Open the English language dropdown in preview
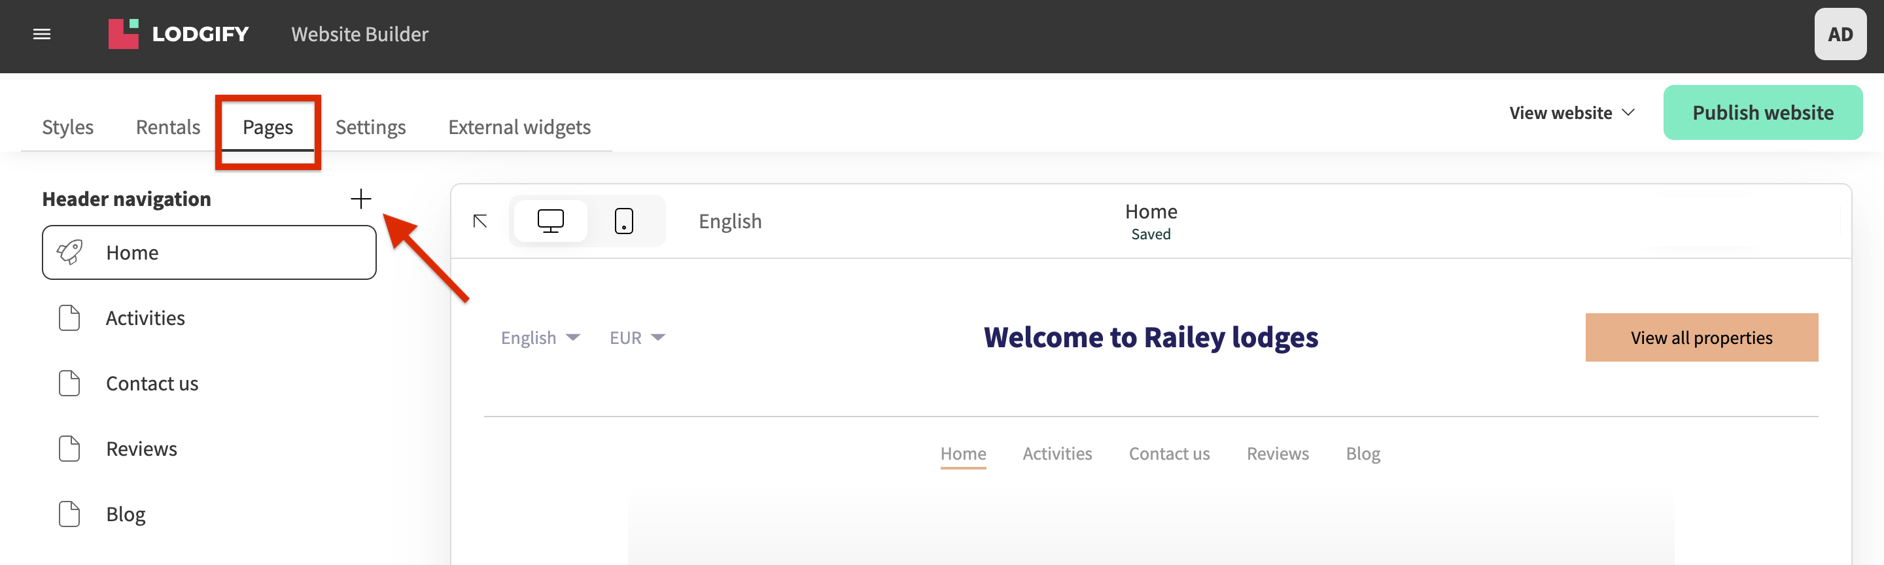The image size is (1884, 565). click(540, 337)
